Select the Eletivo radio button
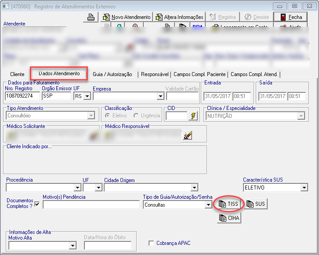The height and width of the screenshot is (255, 319). click(107, 116)
